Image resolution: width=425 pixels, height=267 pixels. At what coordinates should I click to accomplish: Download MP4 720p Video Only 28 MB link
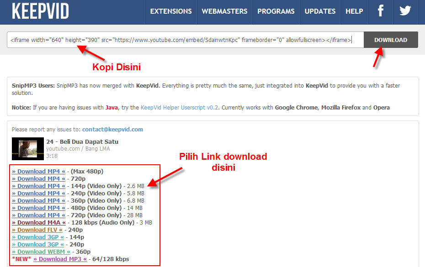coord(39,215)
